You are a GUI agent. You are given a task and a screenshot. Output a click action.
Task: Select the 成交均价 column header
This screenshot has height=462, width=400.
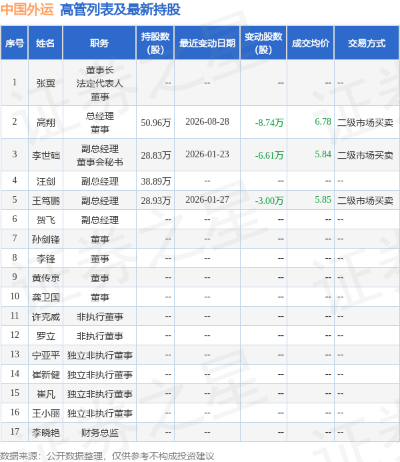click(311, 43)
